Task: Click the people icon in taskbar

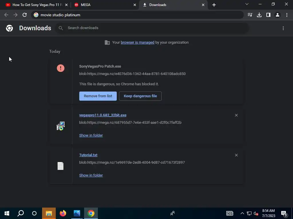Action: point(173,213)
